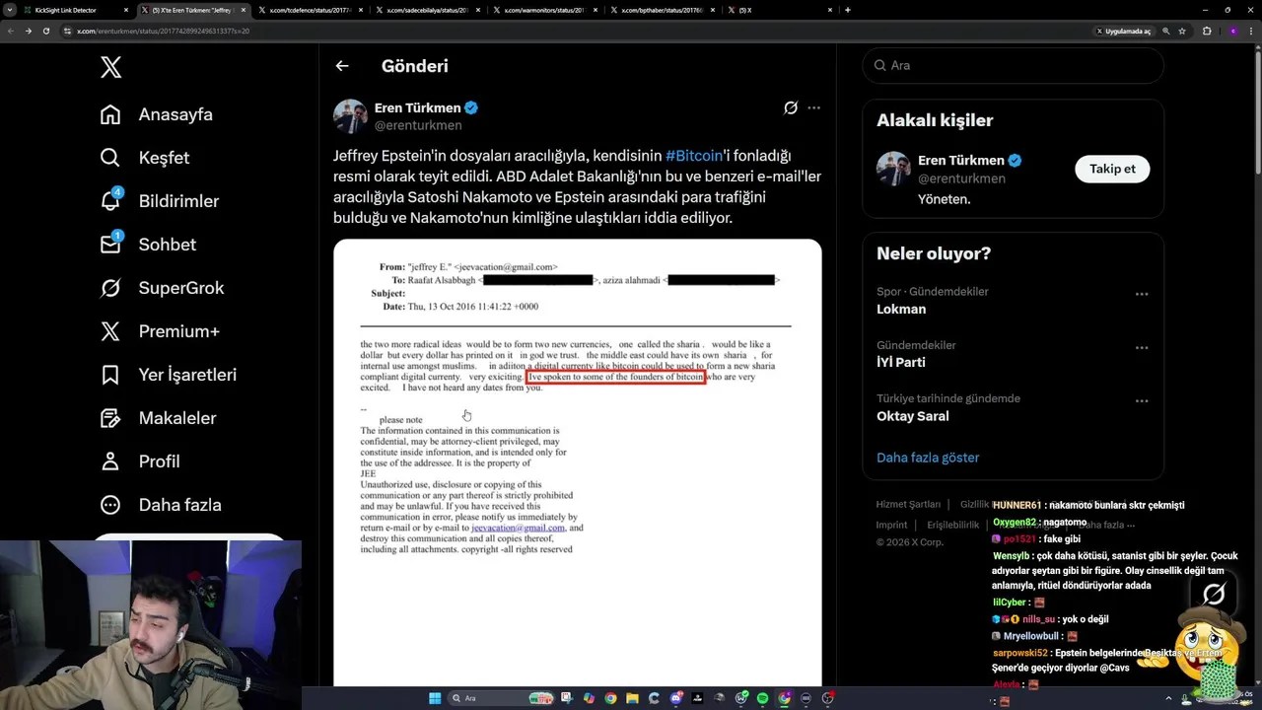The image size is (1262, 710).
Task: Switch to x.com/tcdefence status tab
Action: [311, 10]
